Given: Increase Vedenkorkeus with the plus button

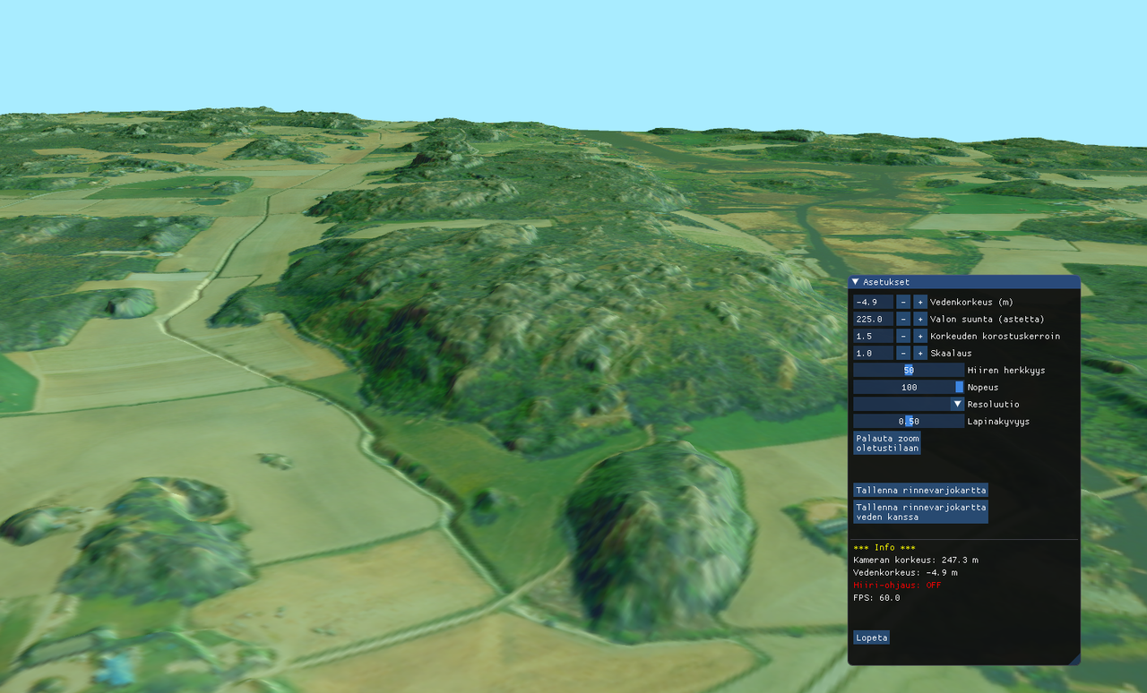Looking at the screenshot, I should point(920,302).
